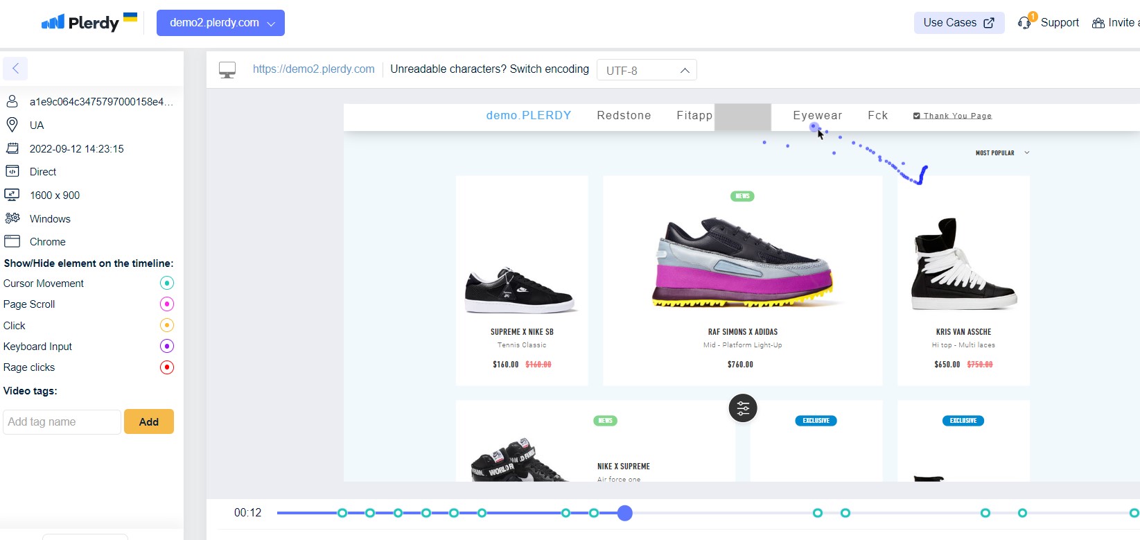
Task: Click the calendar date icon
Action: tap(12, 148)
